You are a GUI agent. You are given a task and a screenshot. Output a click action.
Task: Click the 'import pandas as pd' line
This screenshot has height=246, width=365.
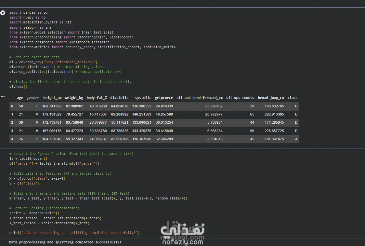(28, 13)
